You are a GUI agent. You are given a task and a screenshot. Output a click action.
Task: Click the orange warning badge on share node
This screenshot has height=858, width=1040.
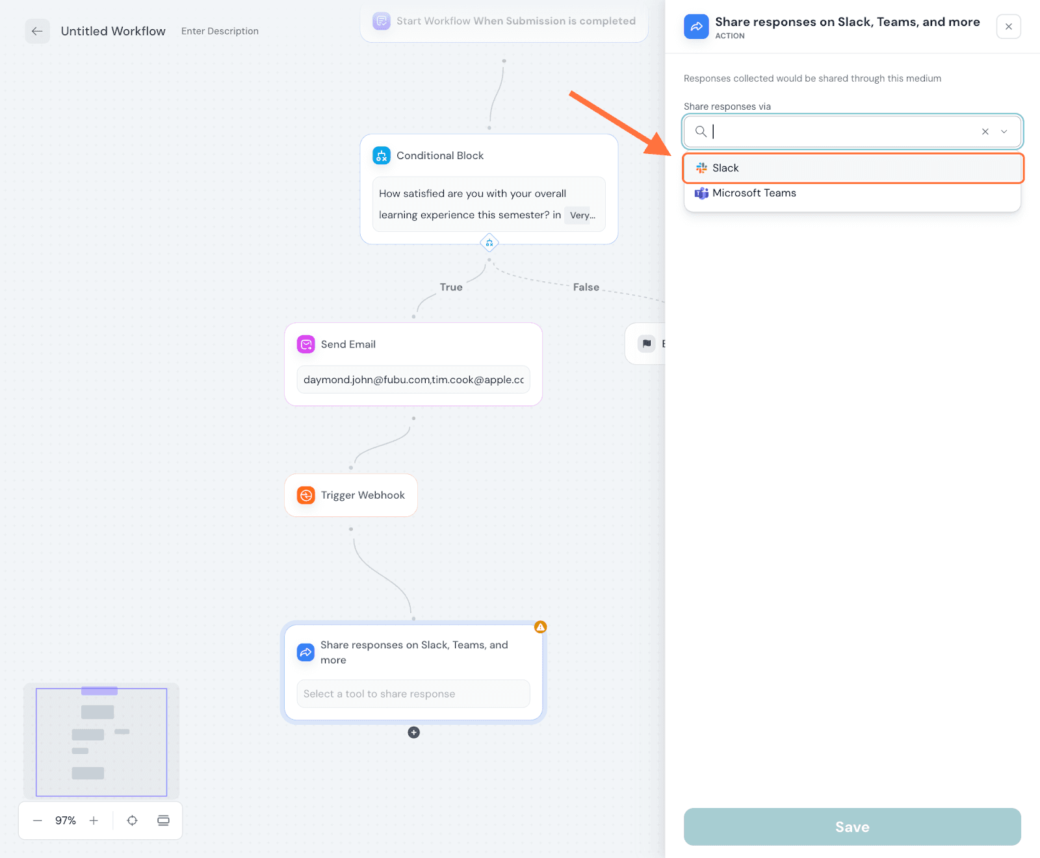tap(540, 627)
